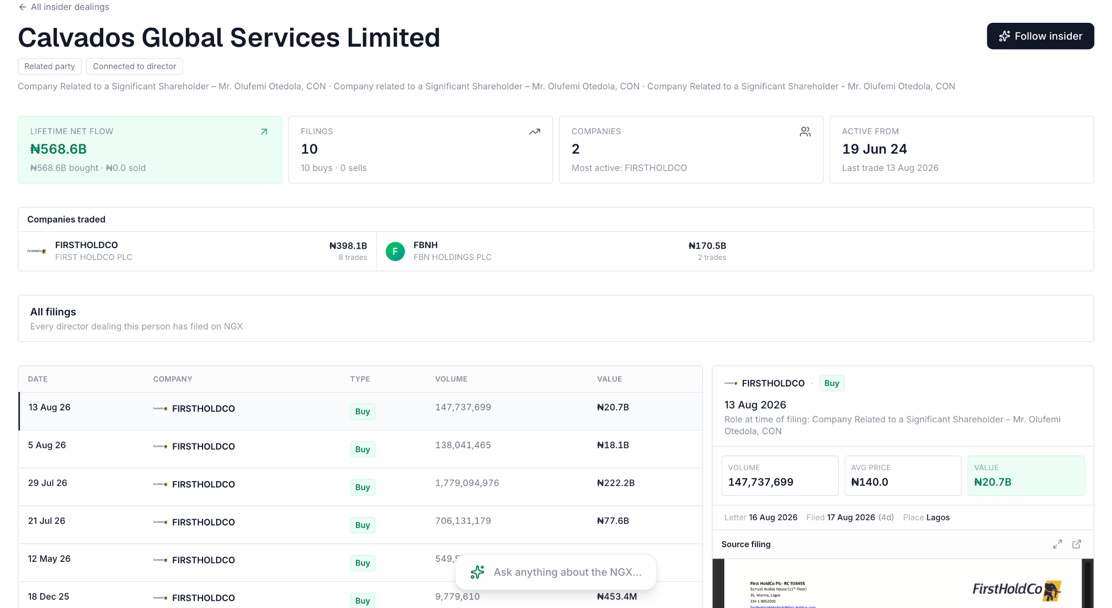Screen dimensions: 1112x608
Task: Click the ₦222.2B value cell
Action: [616, 483]
